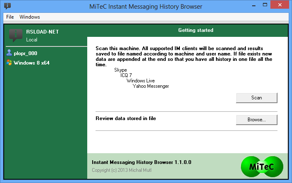The height and width of the screenshot is (183, 292).
Task: Click the Browse... button
Action: pyautogui.click(x=257, y=120)
